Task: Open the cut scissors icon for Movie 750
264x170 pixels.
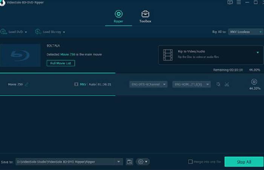Action: click(x=227, y=84)
